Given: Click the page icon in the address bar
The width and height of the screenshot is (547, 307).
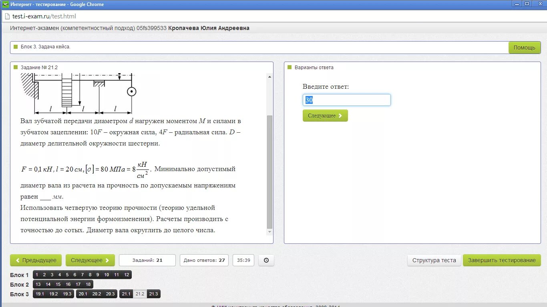Looking at the screenshot, I should click(7, 16).
